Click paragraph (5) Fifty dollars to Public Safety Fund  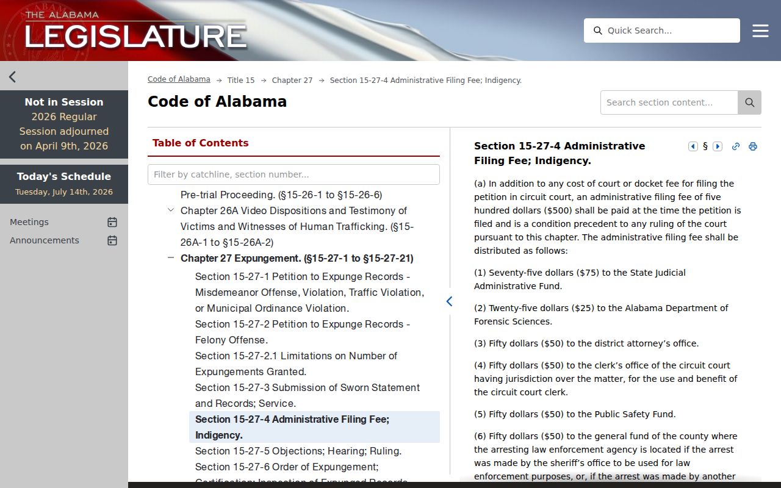point(575,414)
